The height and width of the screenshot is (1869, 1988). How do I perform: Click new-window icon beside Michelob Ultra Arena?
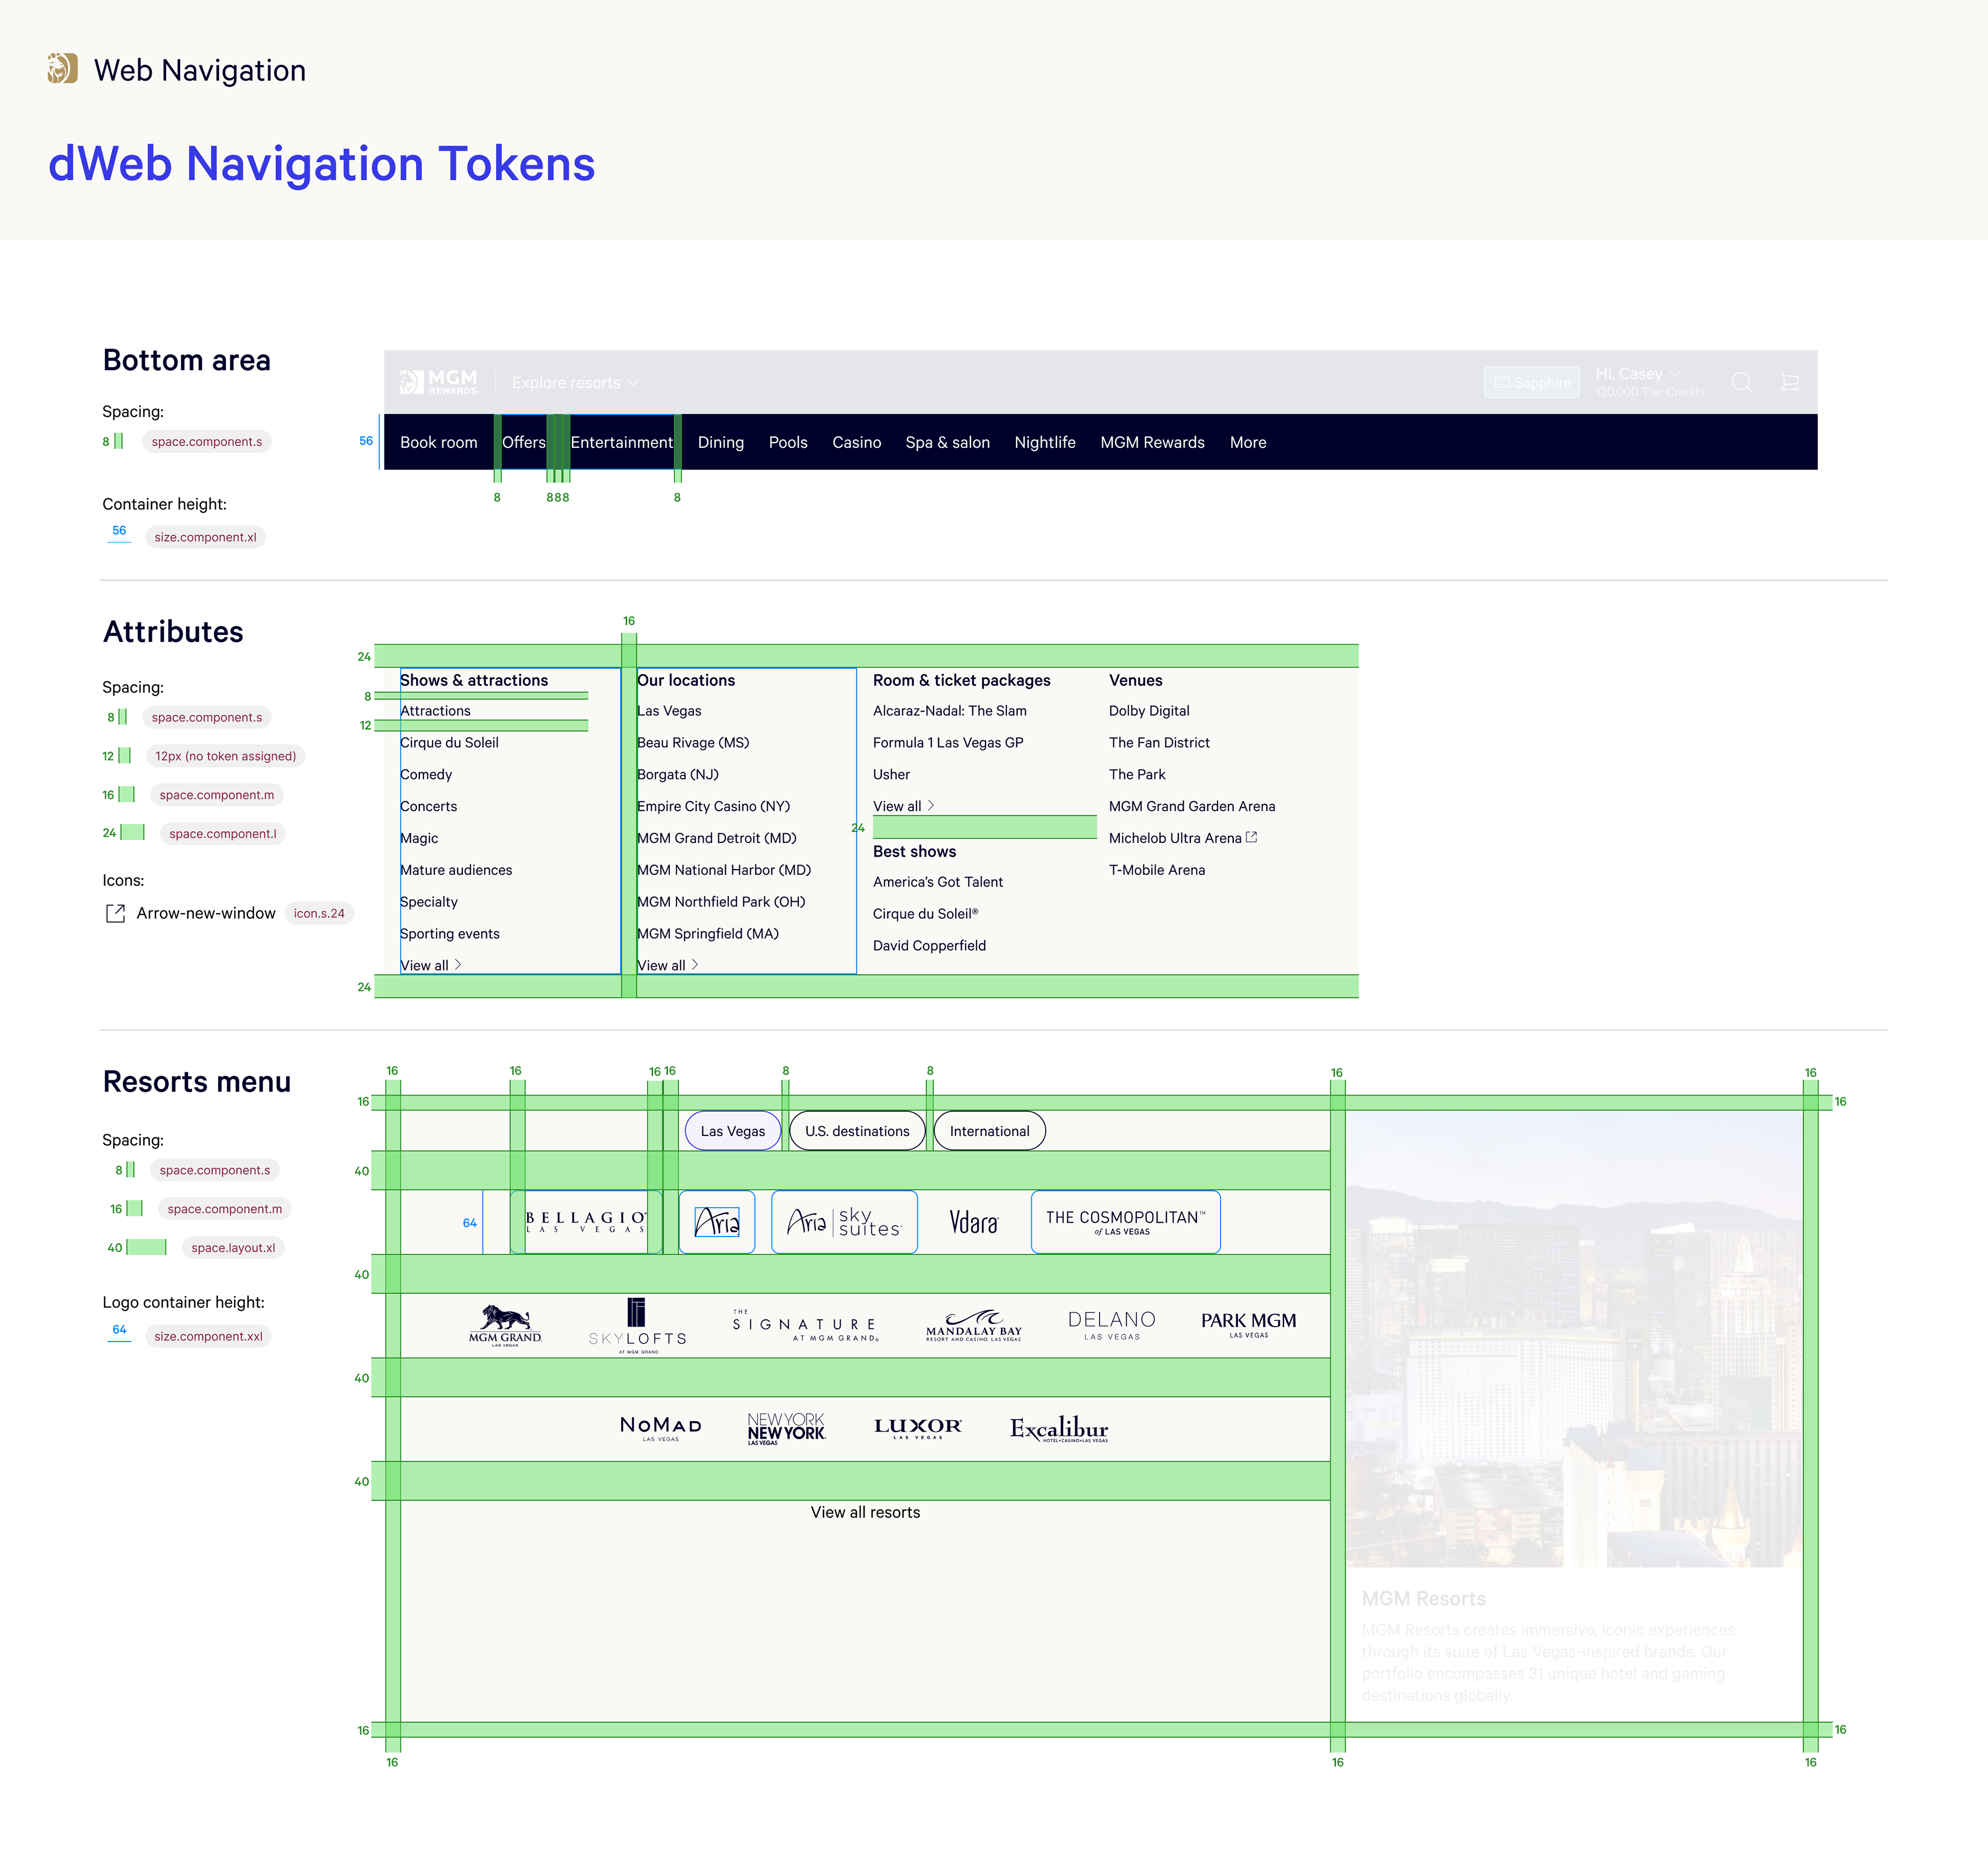1251,837
